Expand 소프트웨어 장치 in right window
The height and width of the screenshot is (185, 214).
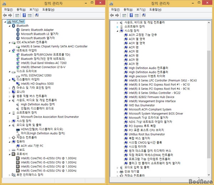click(117, 27)
